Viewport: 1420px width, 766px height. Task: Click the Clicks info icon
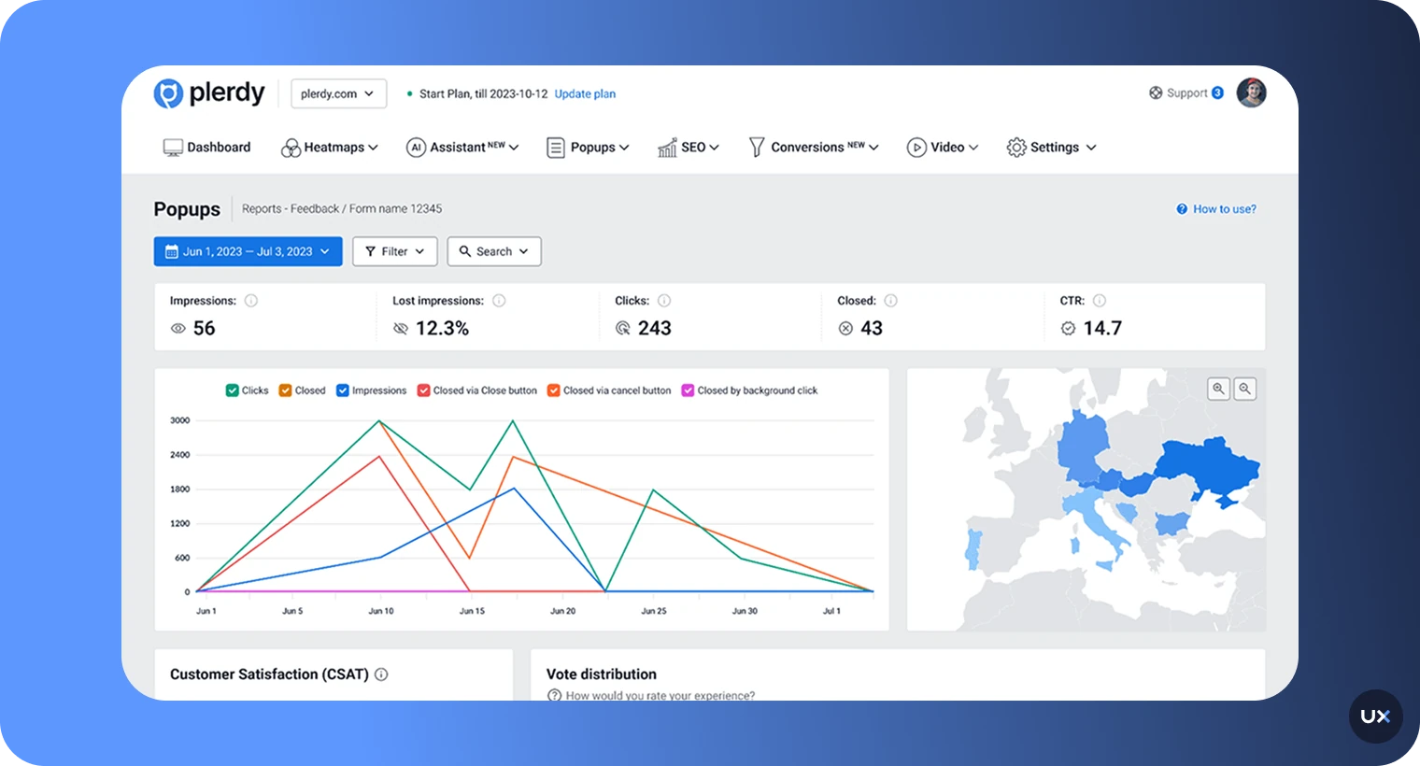tap(664, 301)
